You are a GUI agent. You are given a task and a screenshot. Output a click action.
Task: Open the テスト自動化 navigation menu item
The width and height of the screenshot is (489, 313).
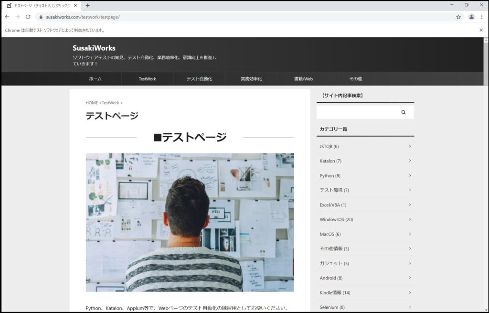point(199,79)
